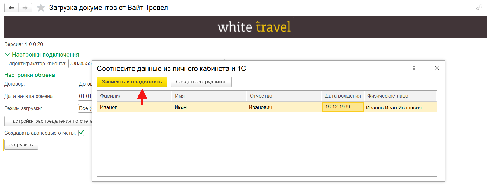Click 'Записать и продолжить' button

coord(132,82)
